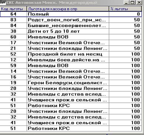Select the code cell 59
The image size is (144, 135).
coord(13,66)
